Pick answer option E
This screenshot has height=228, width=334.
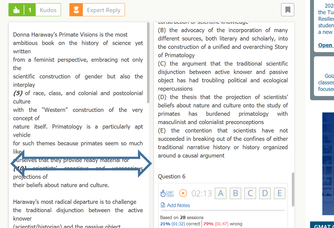click(x=279, y=193)
